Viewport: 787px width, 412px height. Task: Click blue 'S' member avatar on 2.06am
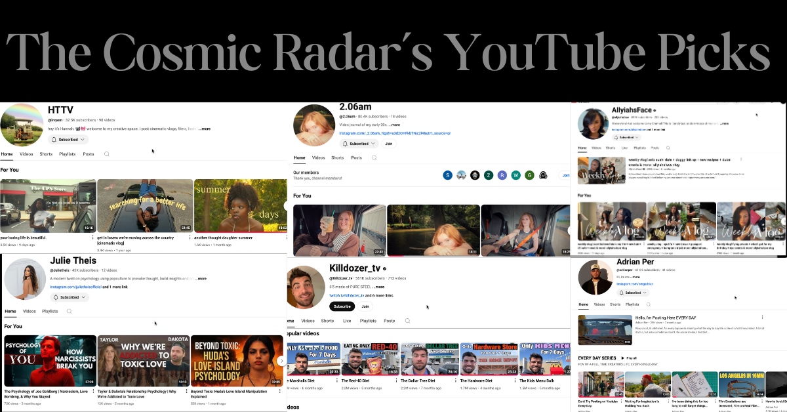(448, 175)
